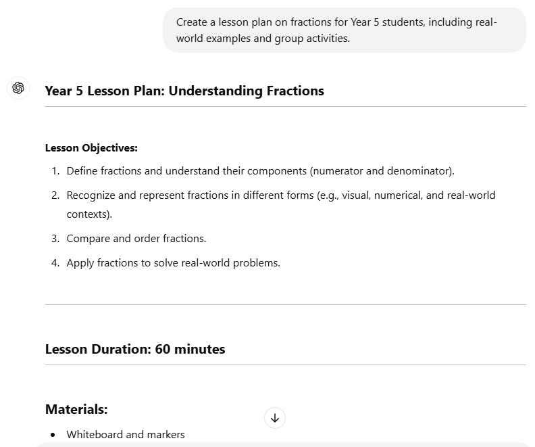
Task: Select the user prompt message bubble
Action: coord(344,30)
